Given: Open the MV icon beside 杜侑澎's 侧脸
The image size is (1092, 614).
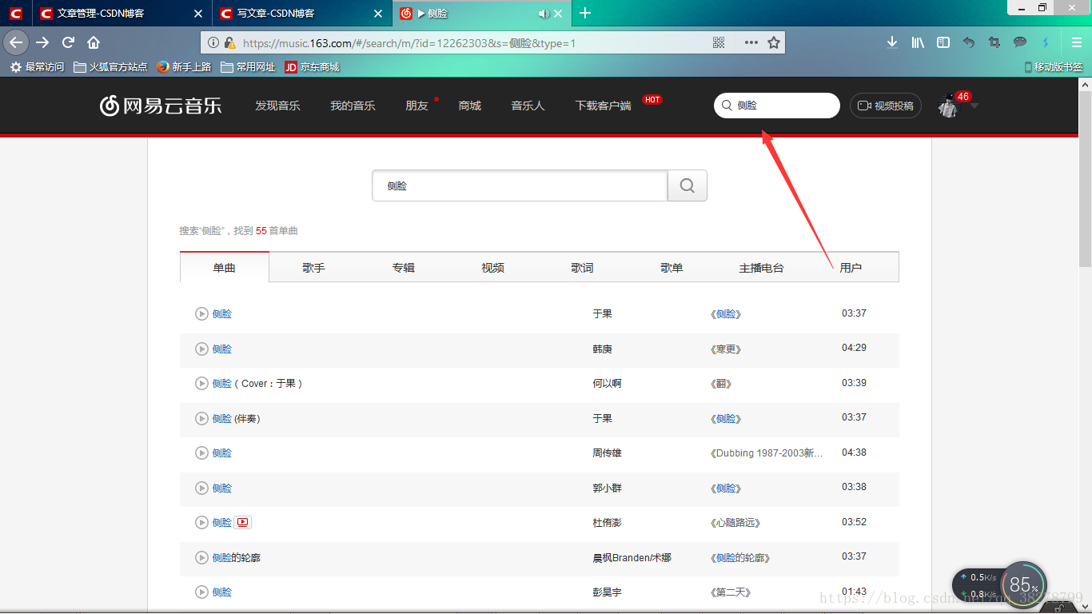Looking at the screenshot, I should pos(243,522).
